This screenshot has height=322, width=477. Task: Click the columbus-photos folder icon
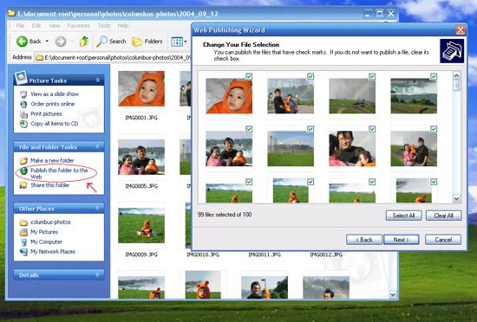tap(23, 222)
